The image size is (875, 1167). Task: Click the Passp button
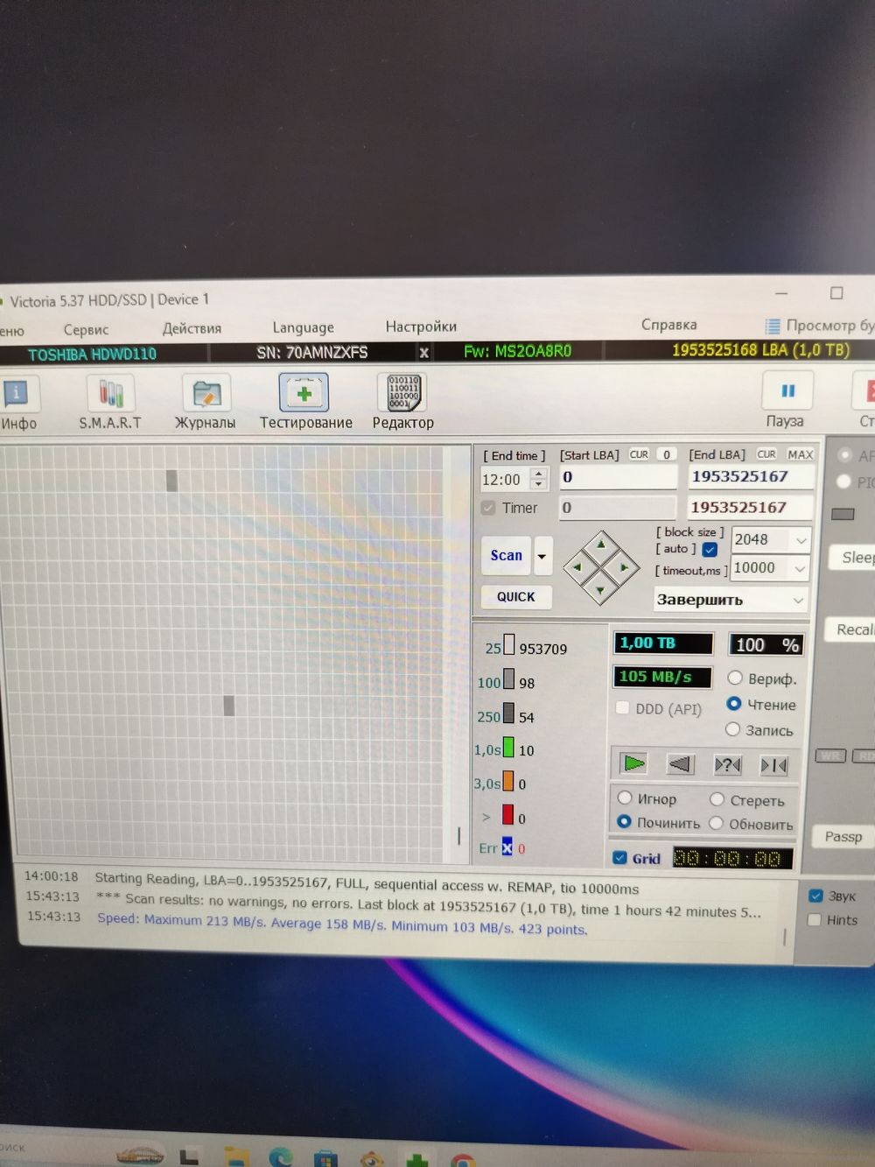coord(843,836)
